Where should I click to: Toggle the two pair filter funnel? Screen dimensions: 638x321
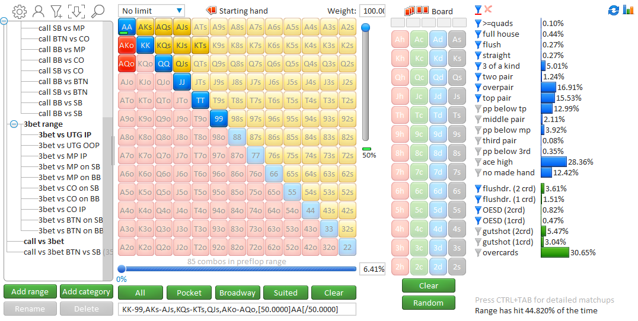pos(478,77)
